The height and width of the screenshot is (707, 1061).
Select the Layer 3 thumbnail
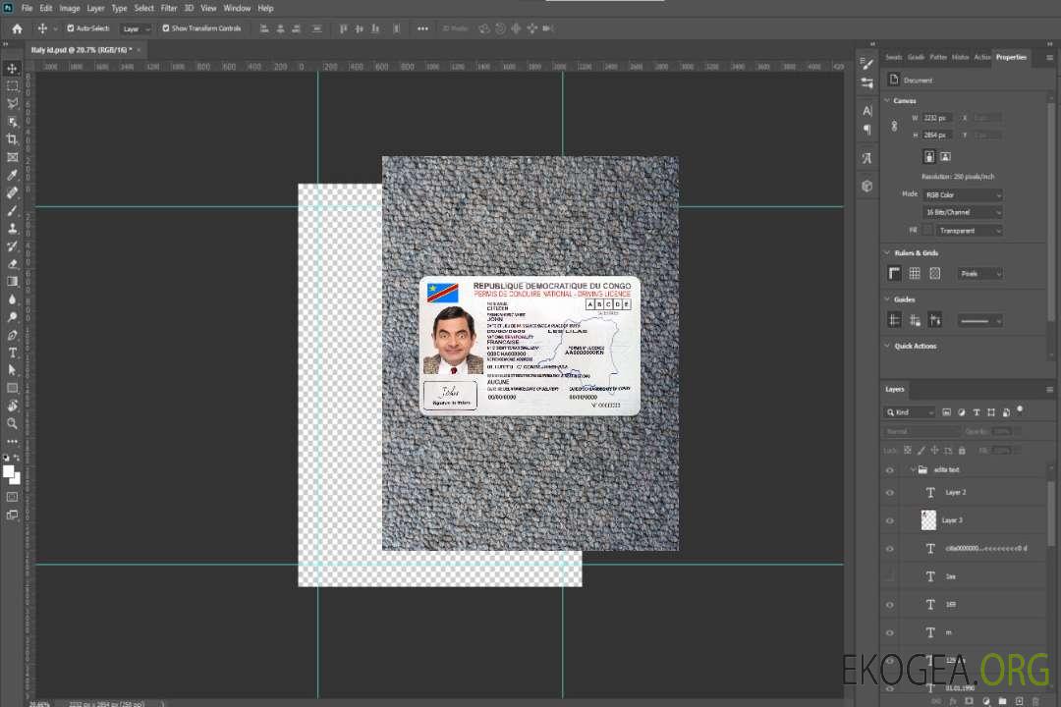(928, 520)
